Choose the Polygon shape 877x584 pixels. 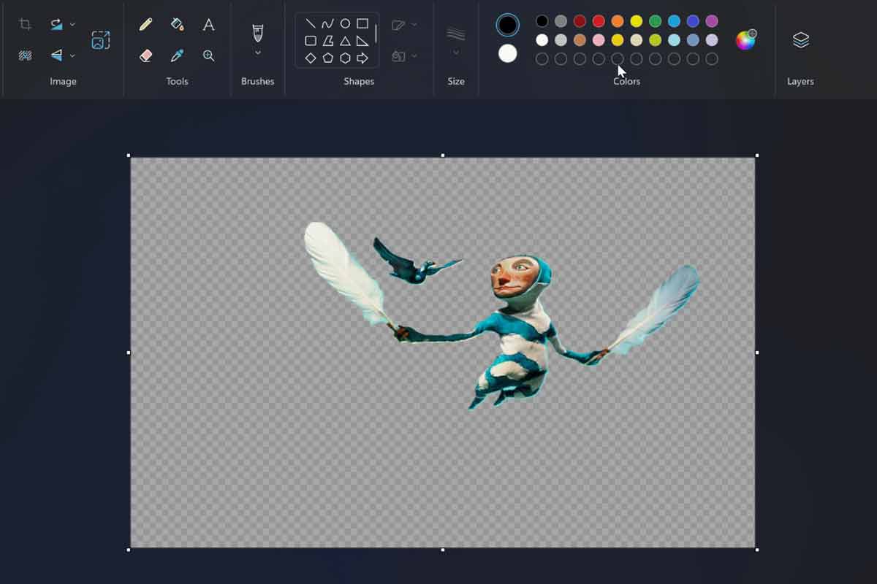(327, 41)
